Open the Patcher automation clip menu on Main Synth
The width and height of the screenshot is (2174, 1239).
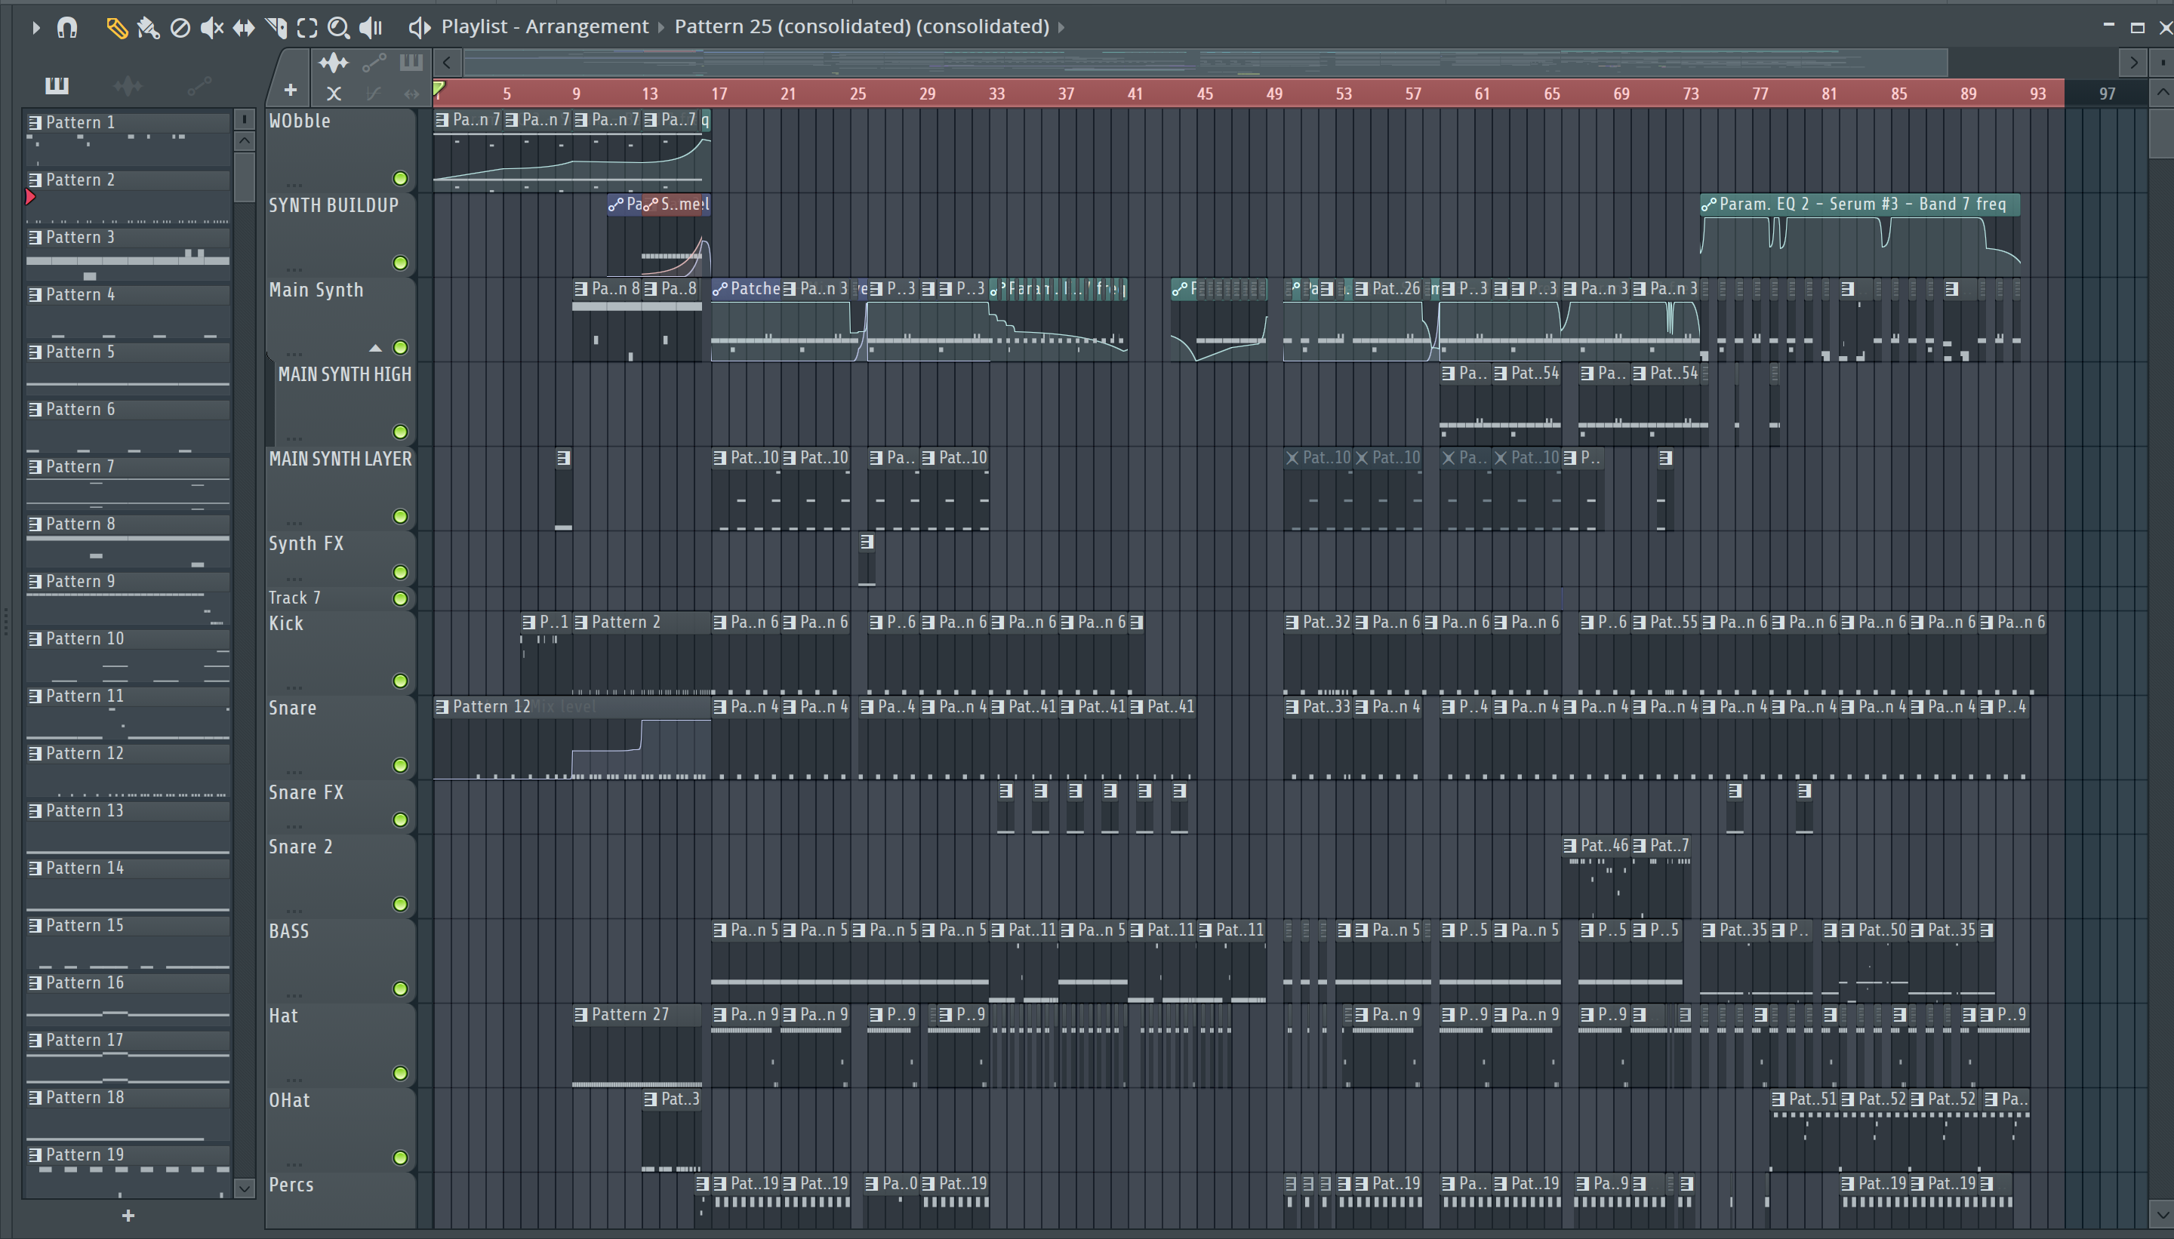[720, 289]
